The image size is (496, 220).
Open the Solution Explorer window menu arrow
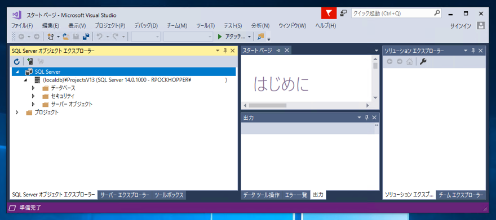(466, 51)
